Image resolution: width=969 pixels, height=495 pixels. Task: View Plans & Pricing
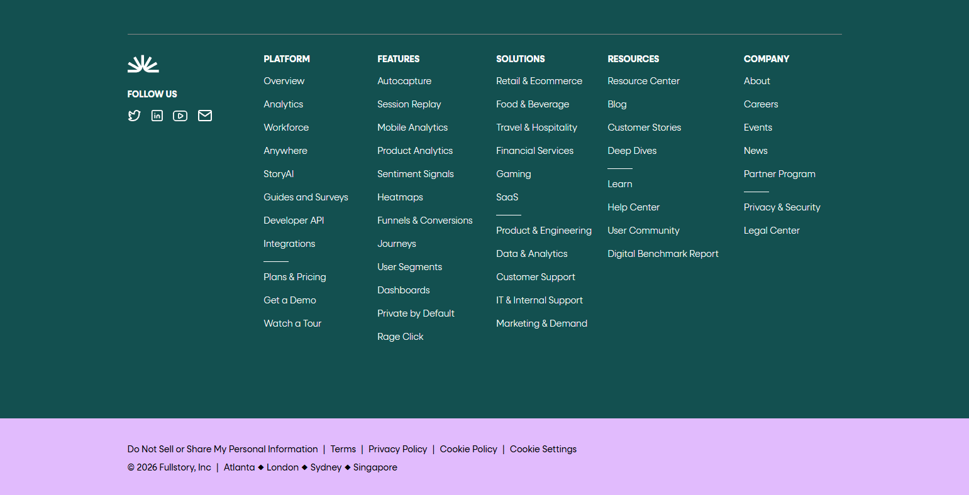[294, 277]
